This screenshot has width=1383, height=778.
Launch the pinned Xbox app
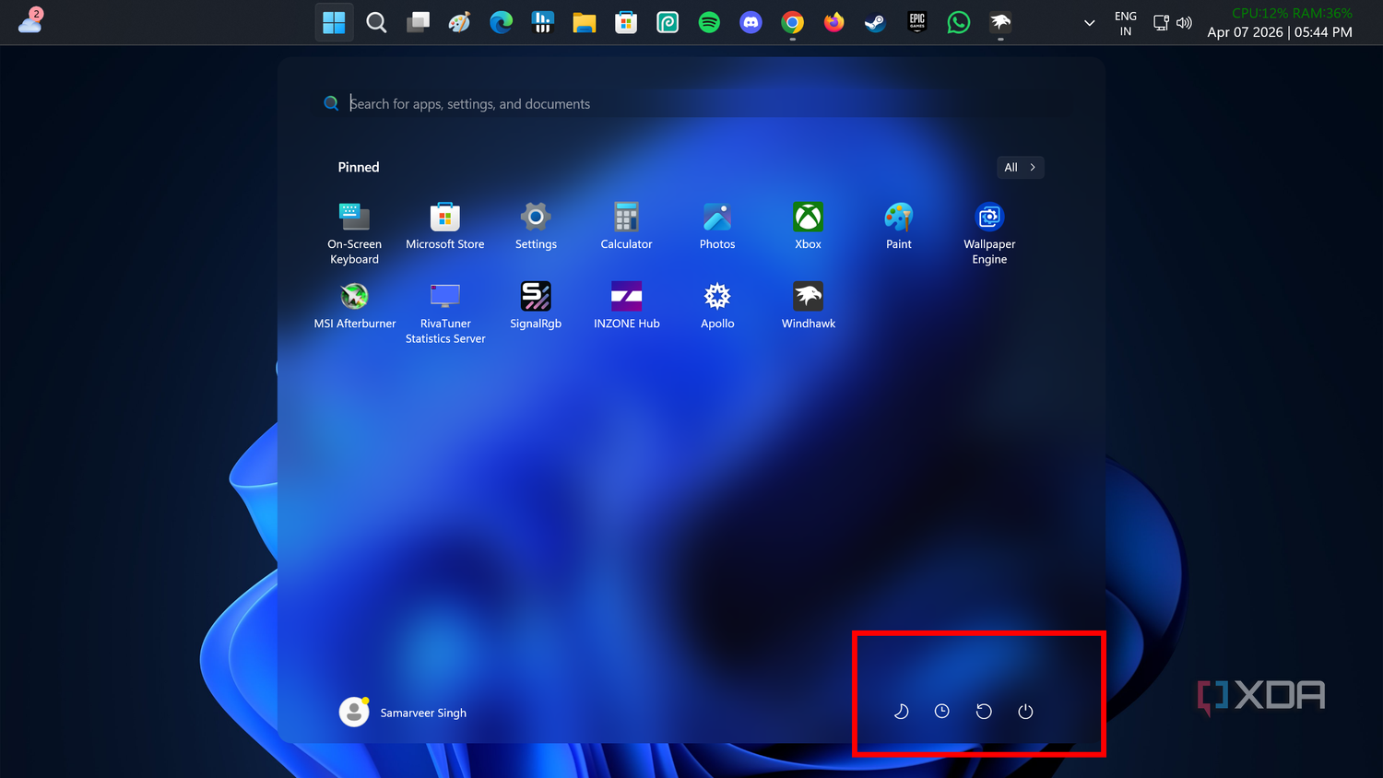[x=808, y=227]
